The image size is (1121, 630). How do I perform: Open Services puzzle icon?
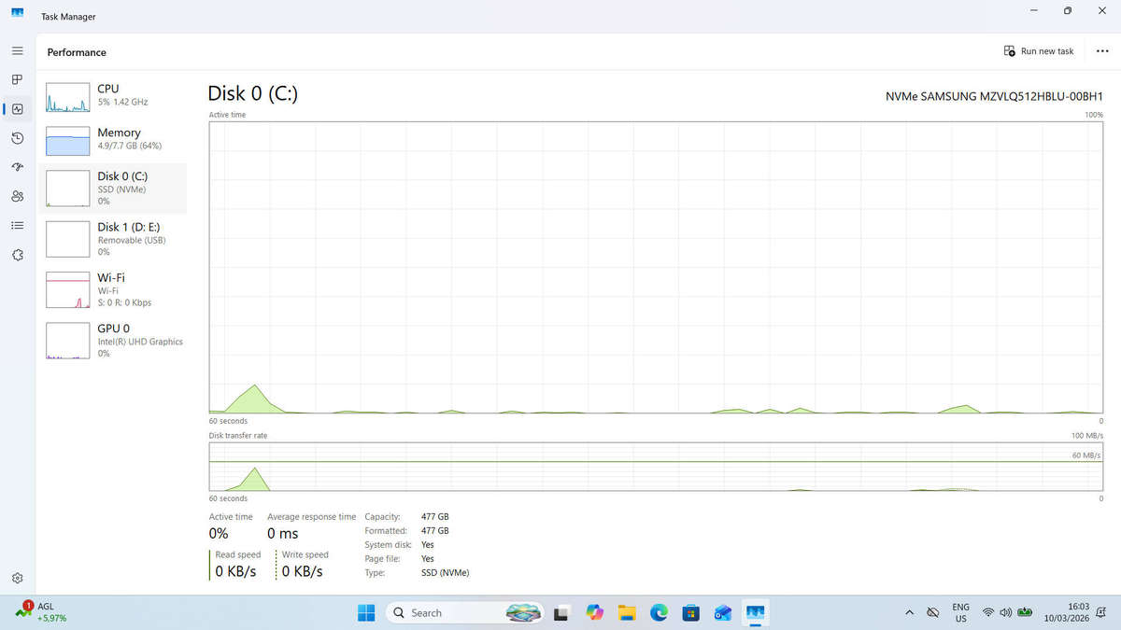pyautogui.click(x=17, y=255)
